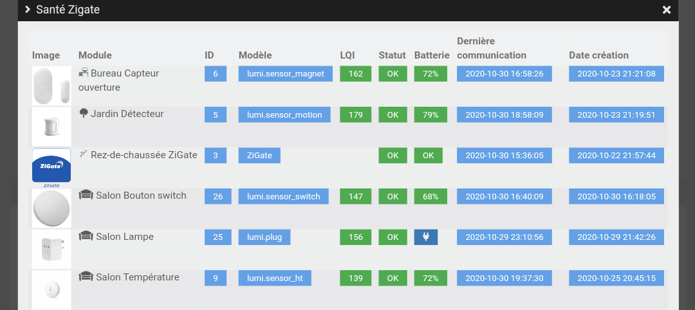Close the Santé Zigate dialog
Viewport: 695px width, 310px height.
(667, 10)
